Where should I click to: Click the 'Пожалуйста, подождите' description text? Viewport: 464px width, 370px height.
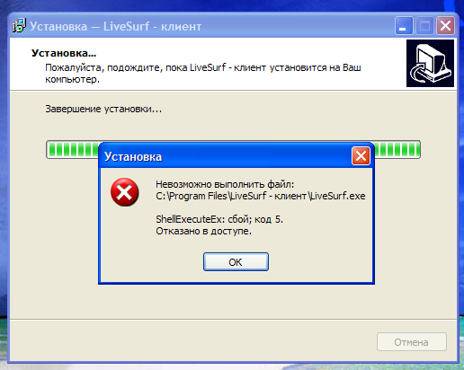click(x=203, y=74)
